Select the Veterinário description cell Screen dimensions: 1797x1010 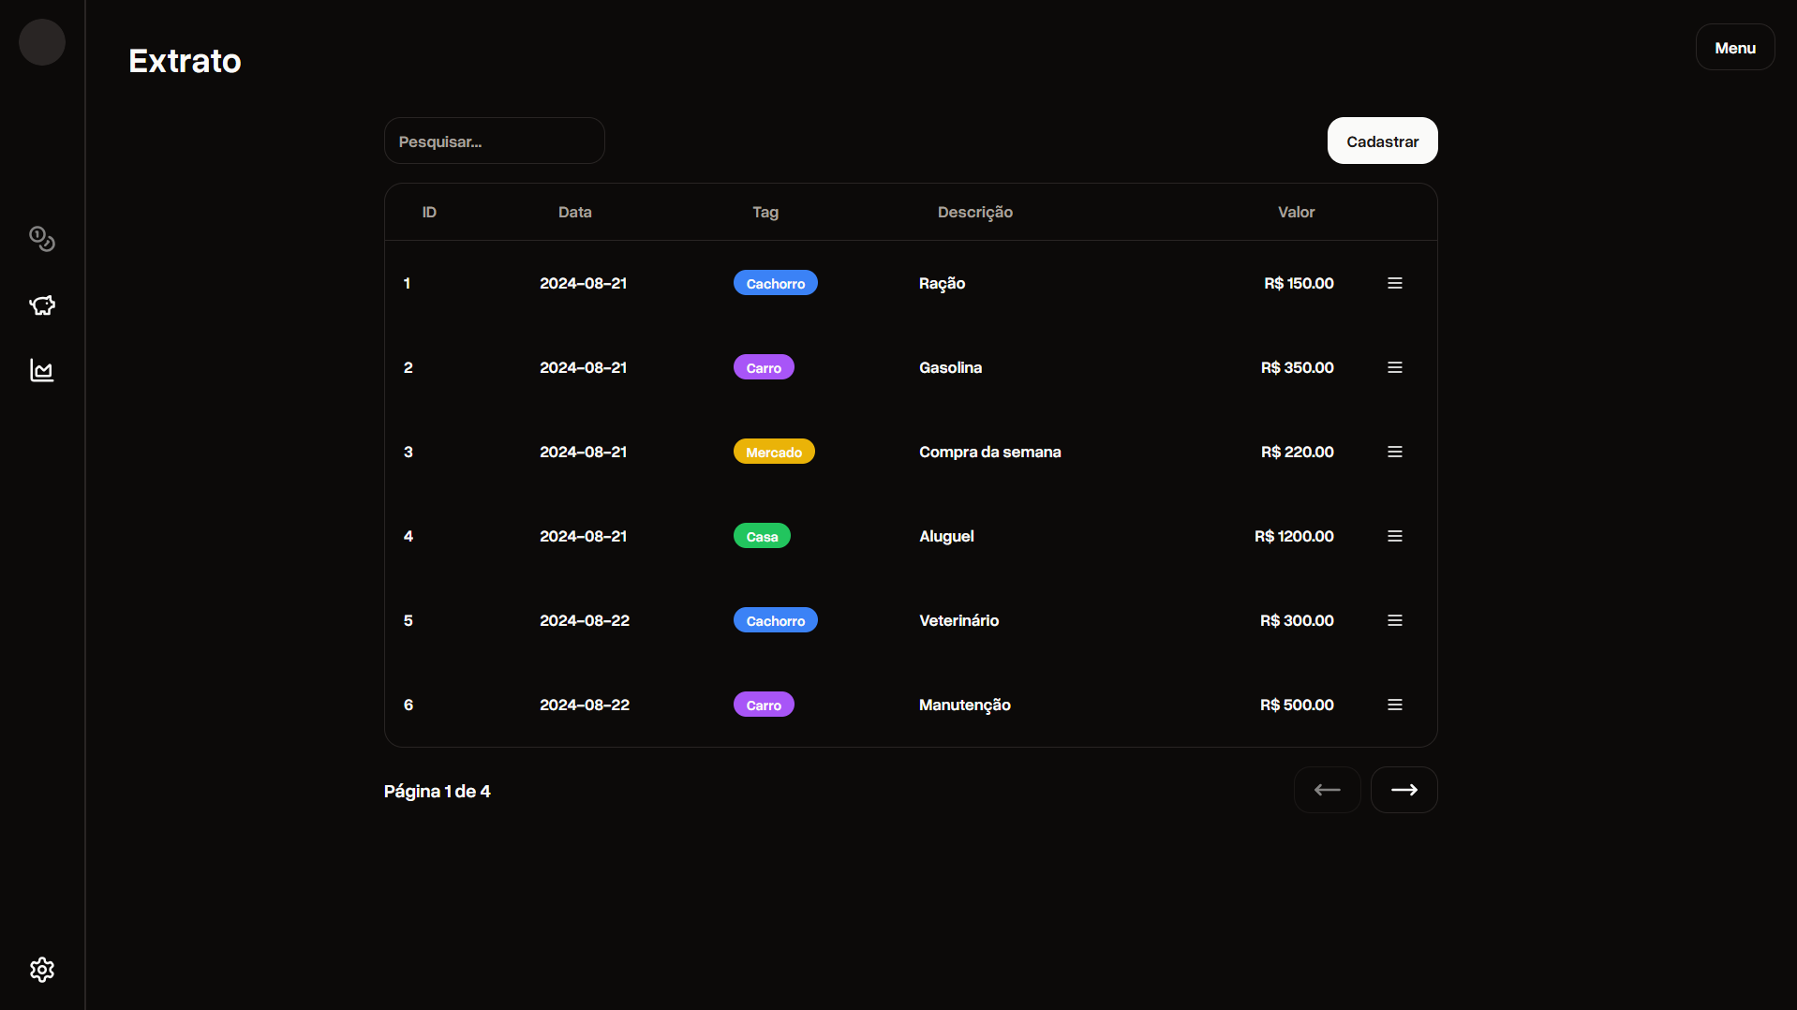tap(958, 620)
